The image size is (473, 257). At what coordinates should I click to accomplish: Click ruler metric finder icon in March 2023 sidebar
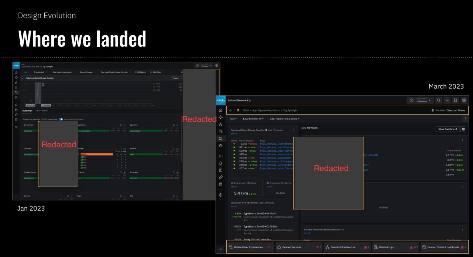click(221, 177)
